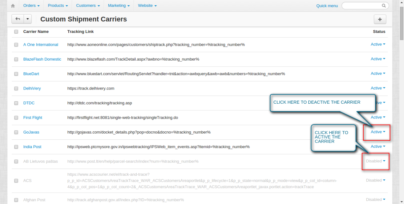Open the Customers menu
The width and height of the screenshot is (404, 204).
pos(88,6)
